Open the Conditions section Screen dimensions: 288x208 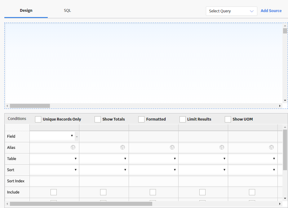[17, 119]
